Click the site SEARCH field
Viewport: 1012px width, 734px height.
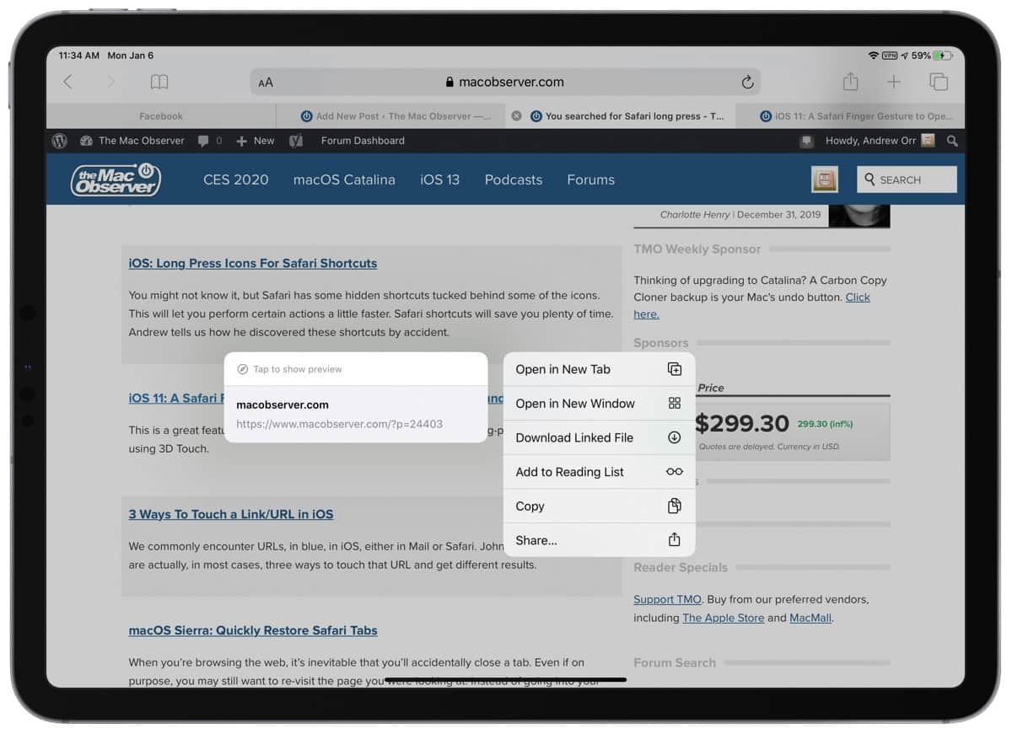click(x=907, y=179)
